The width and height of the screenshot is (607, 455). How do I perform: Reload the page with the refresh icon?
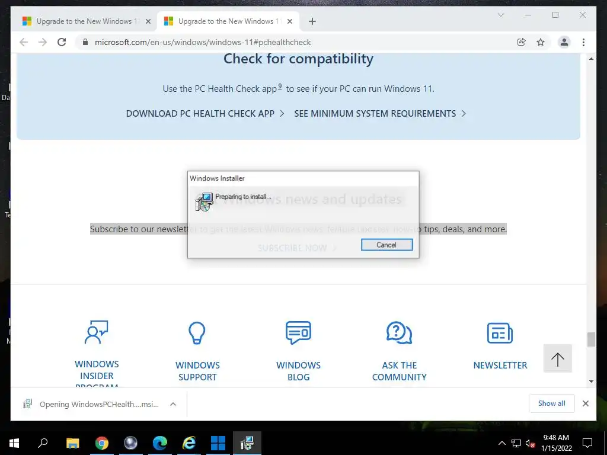(62, 42)
